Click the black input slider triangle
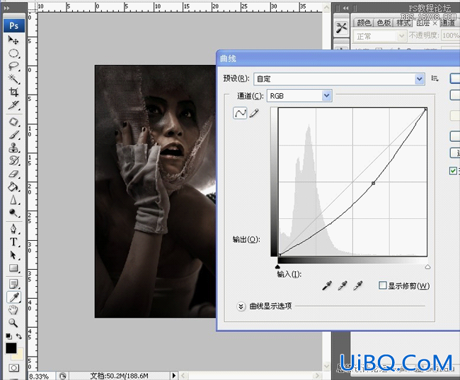 277,267
